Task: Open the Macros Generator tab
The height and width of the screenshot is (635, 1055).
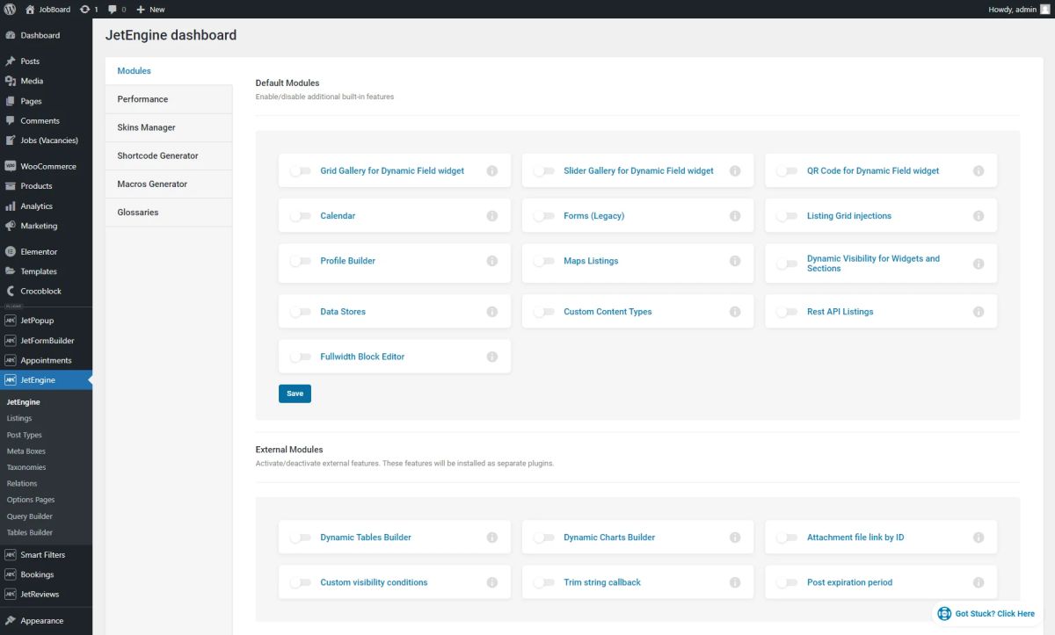Action: click(169, 184)
